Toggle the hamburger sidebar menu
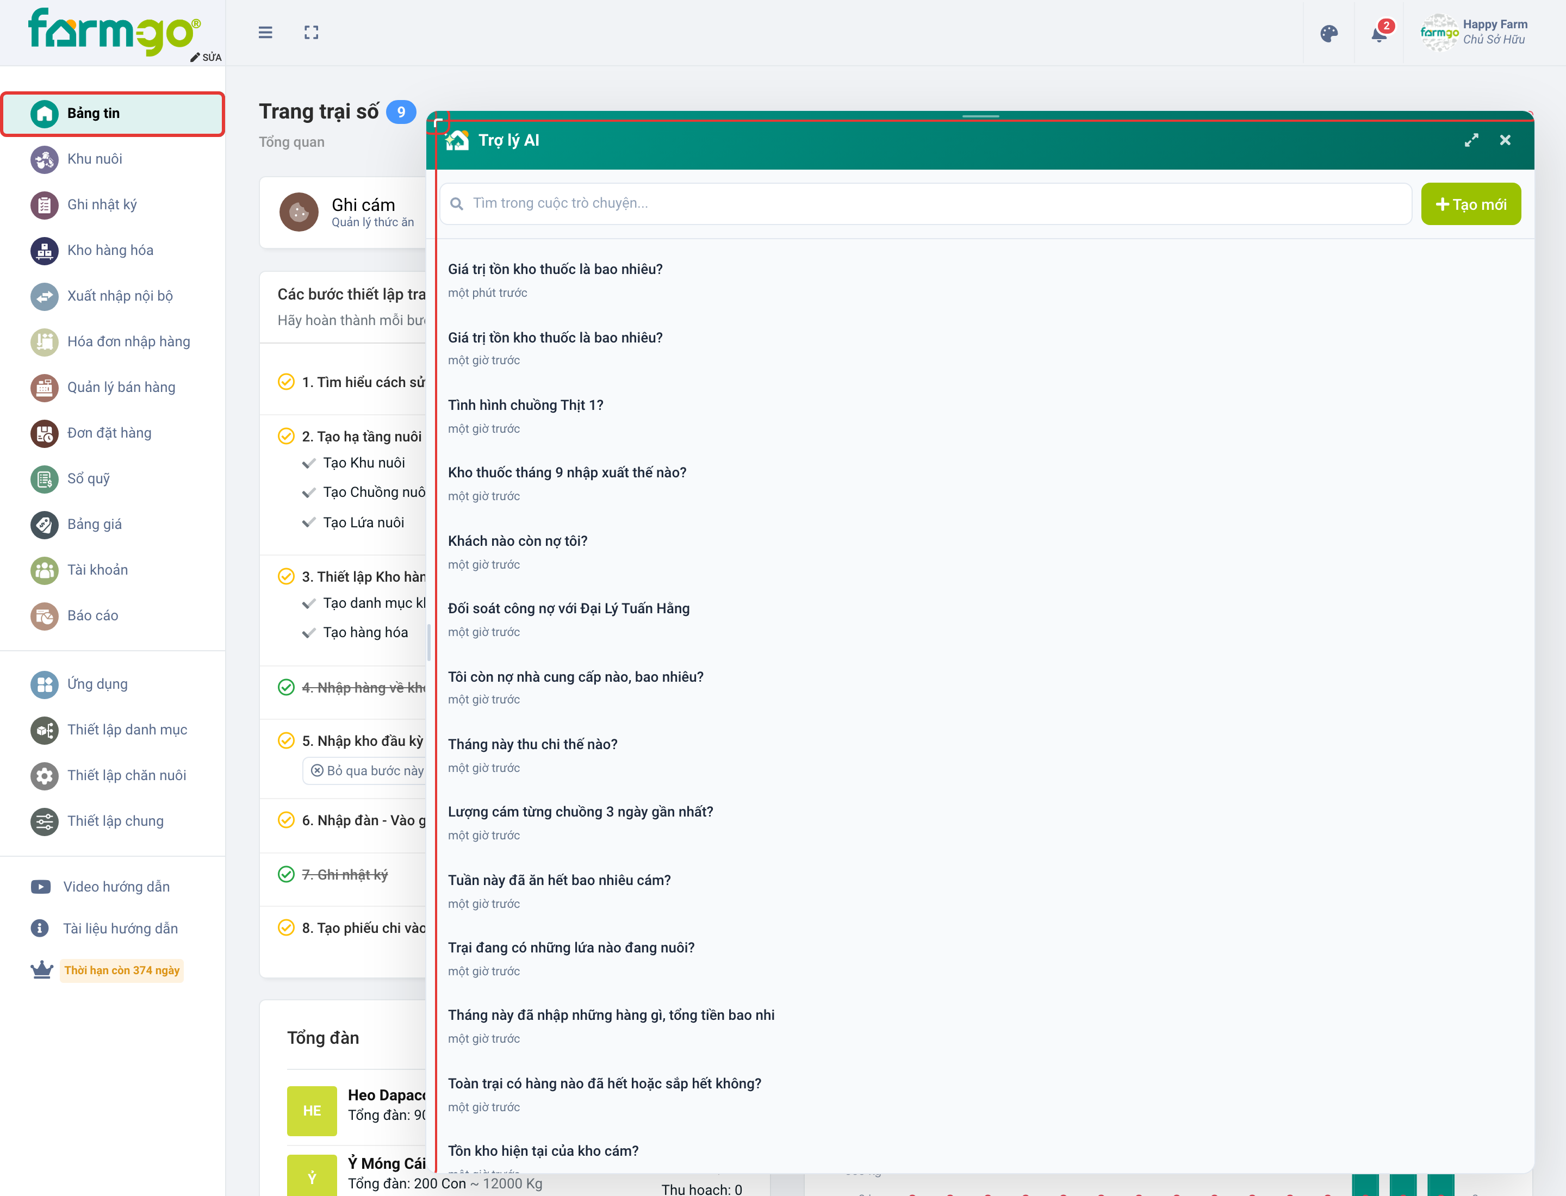 pos(265,33)
